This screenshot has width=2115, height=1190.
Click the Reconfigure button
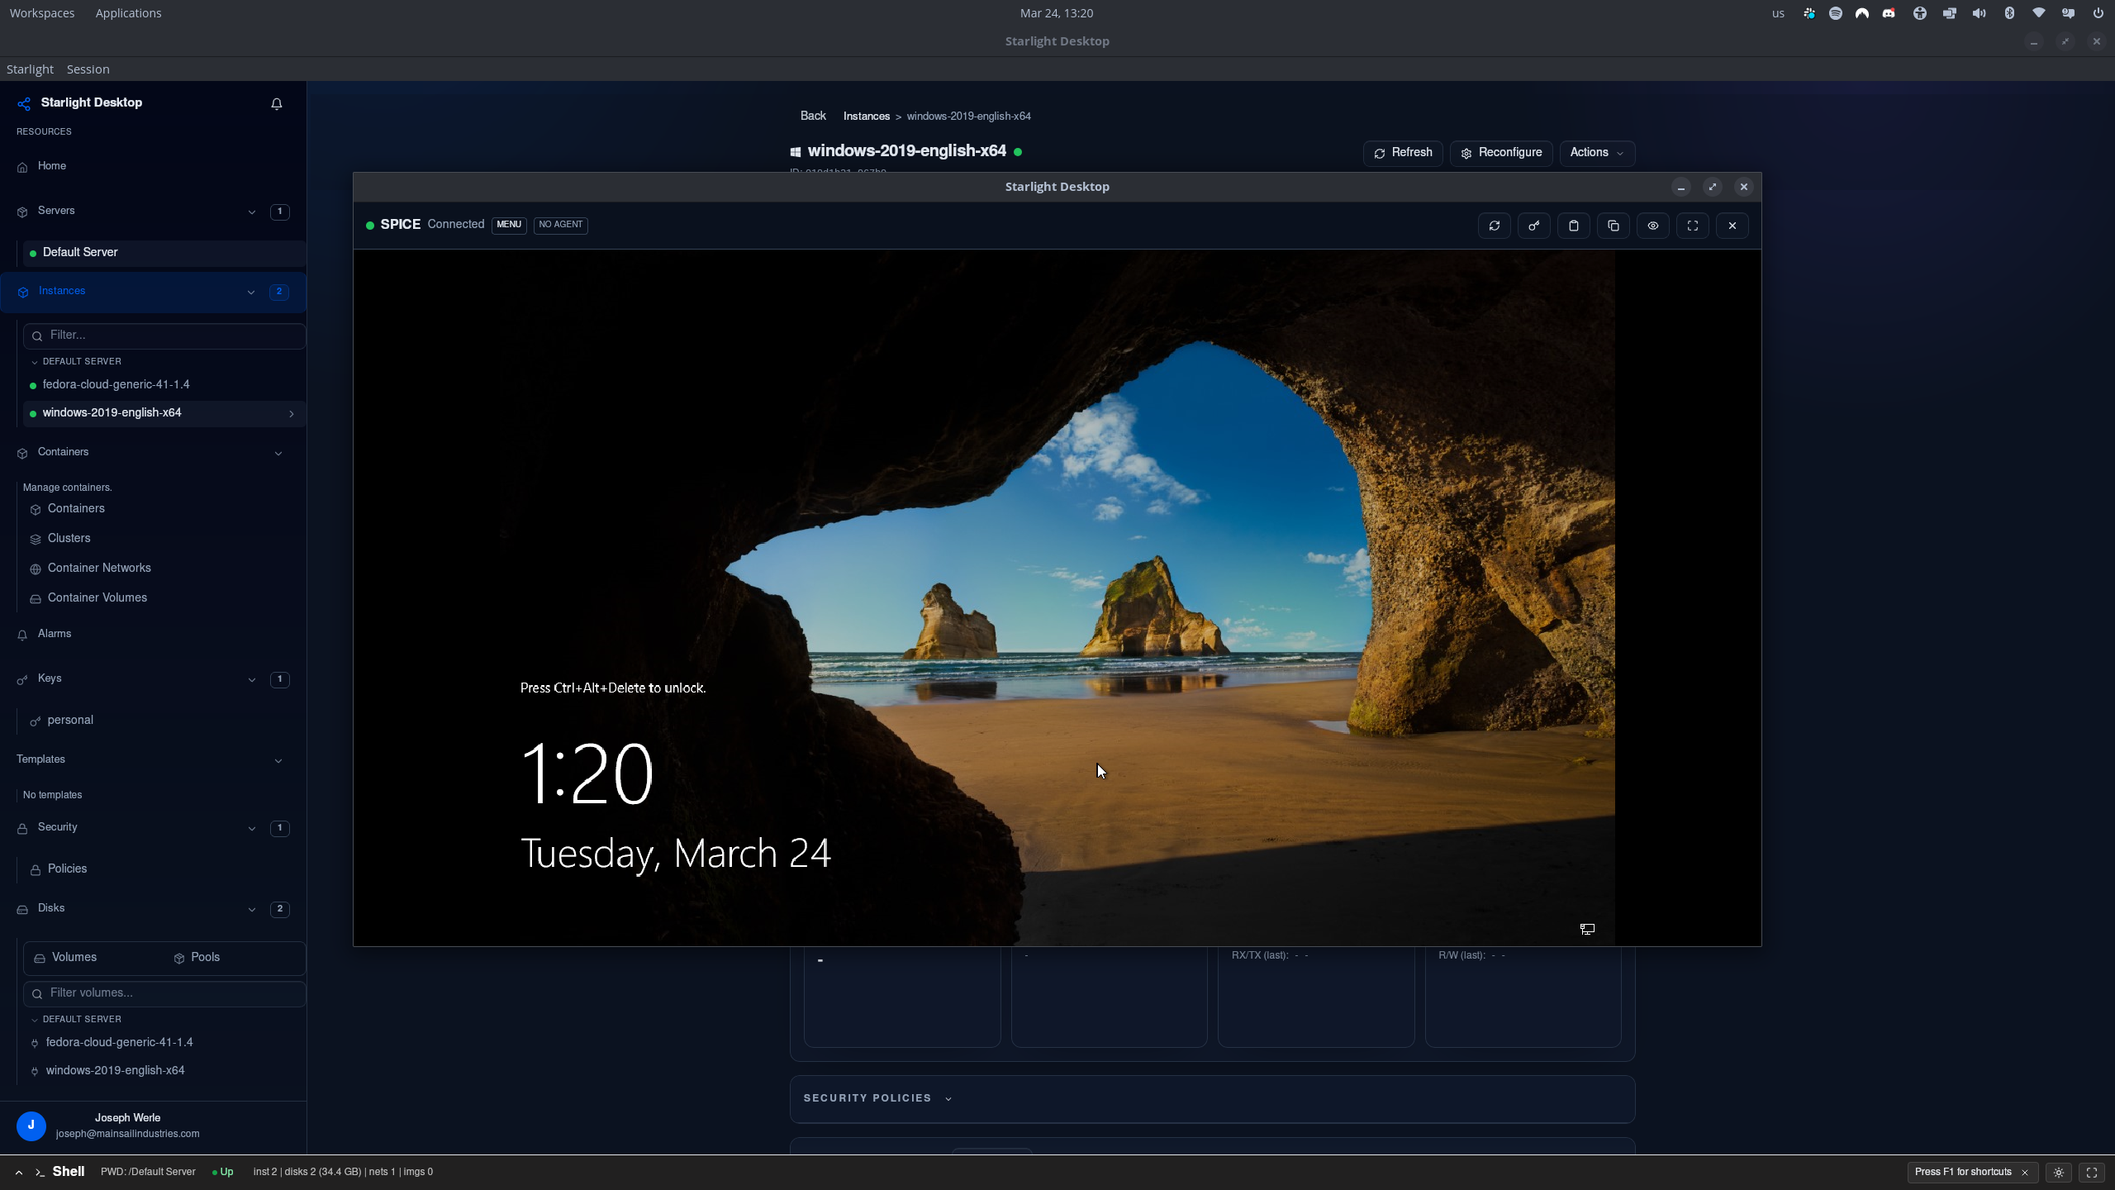1501,153
